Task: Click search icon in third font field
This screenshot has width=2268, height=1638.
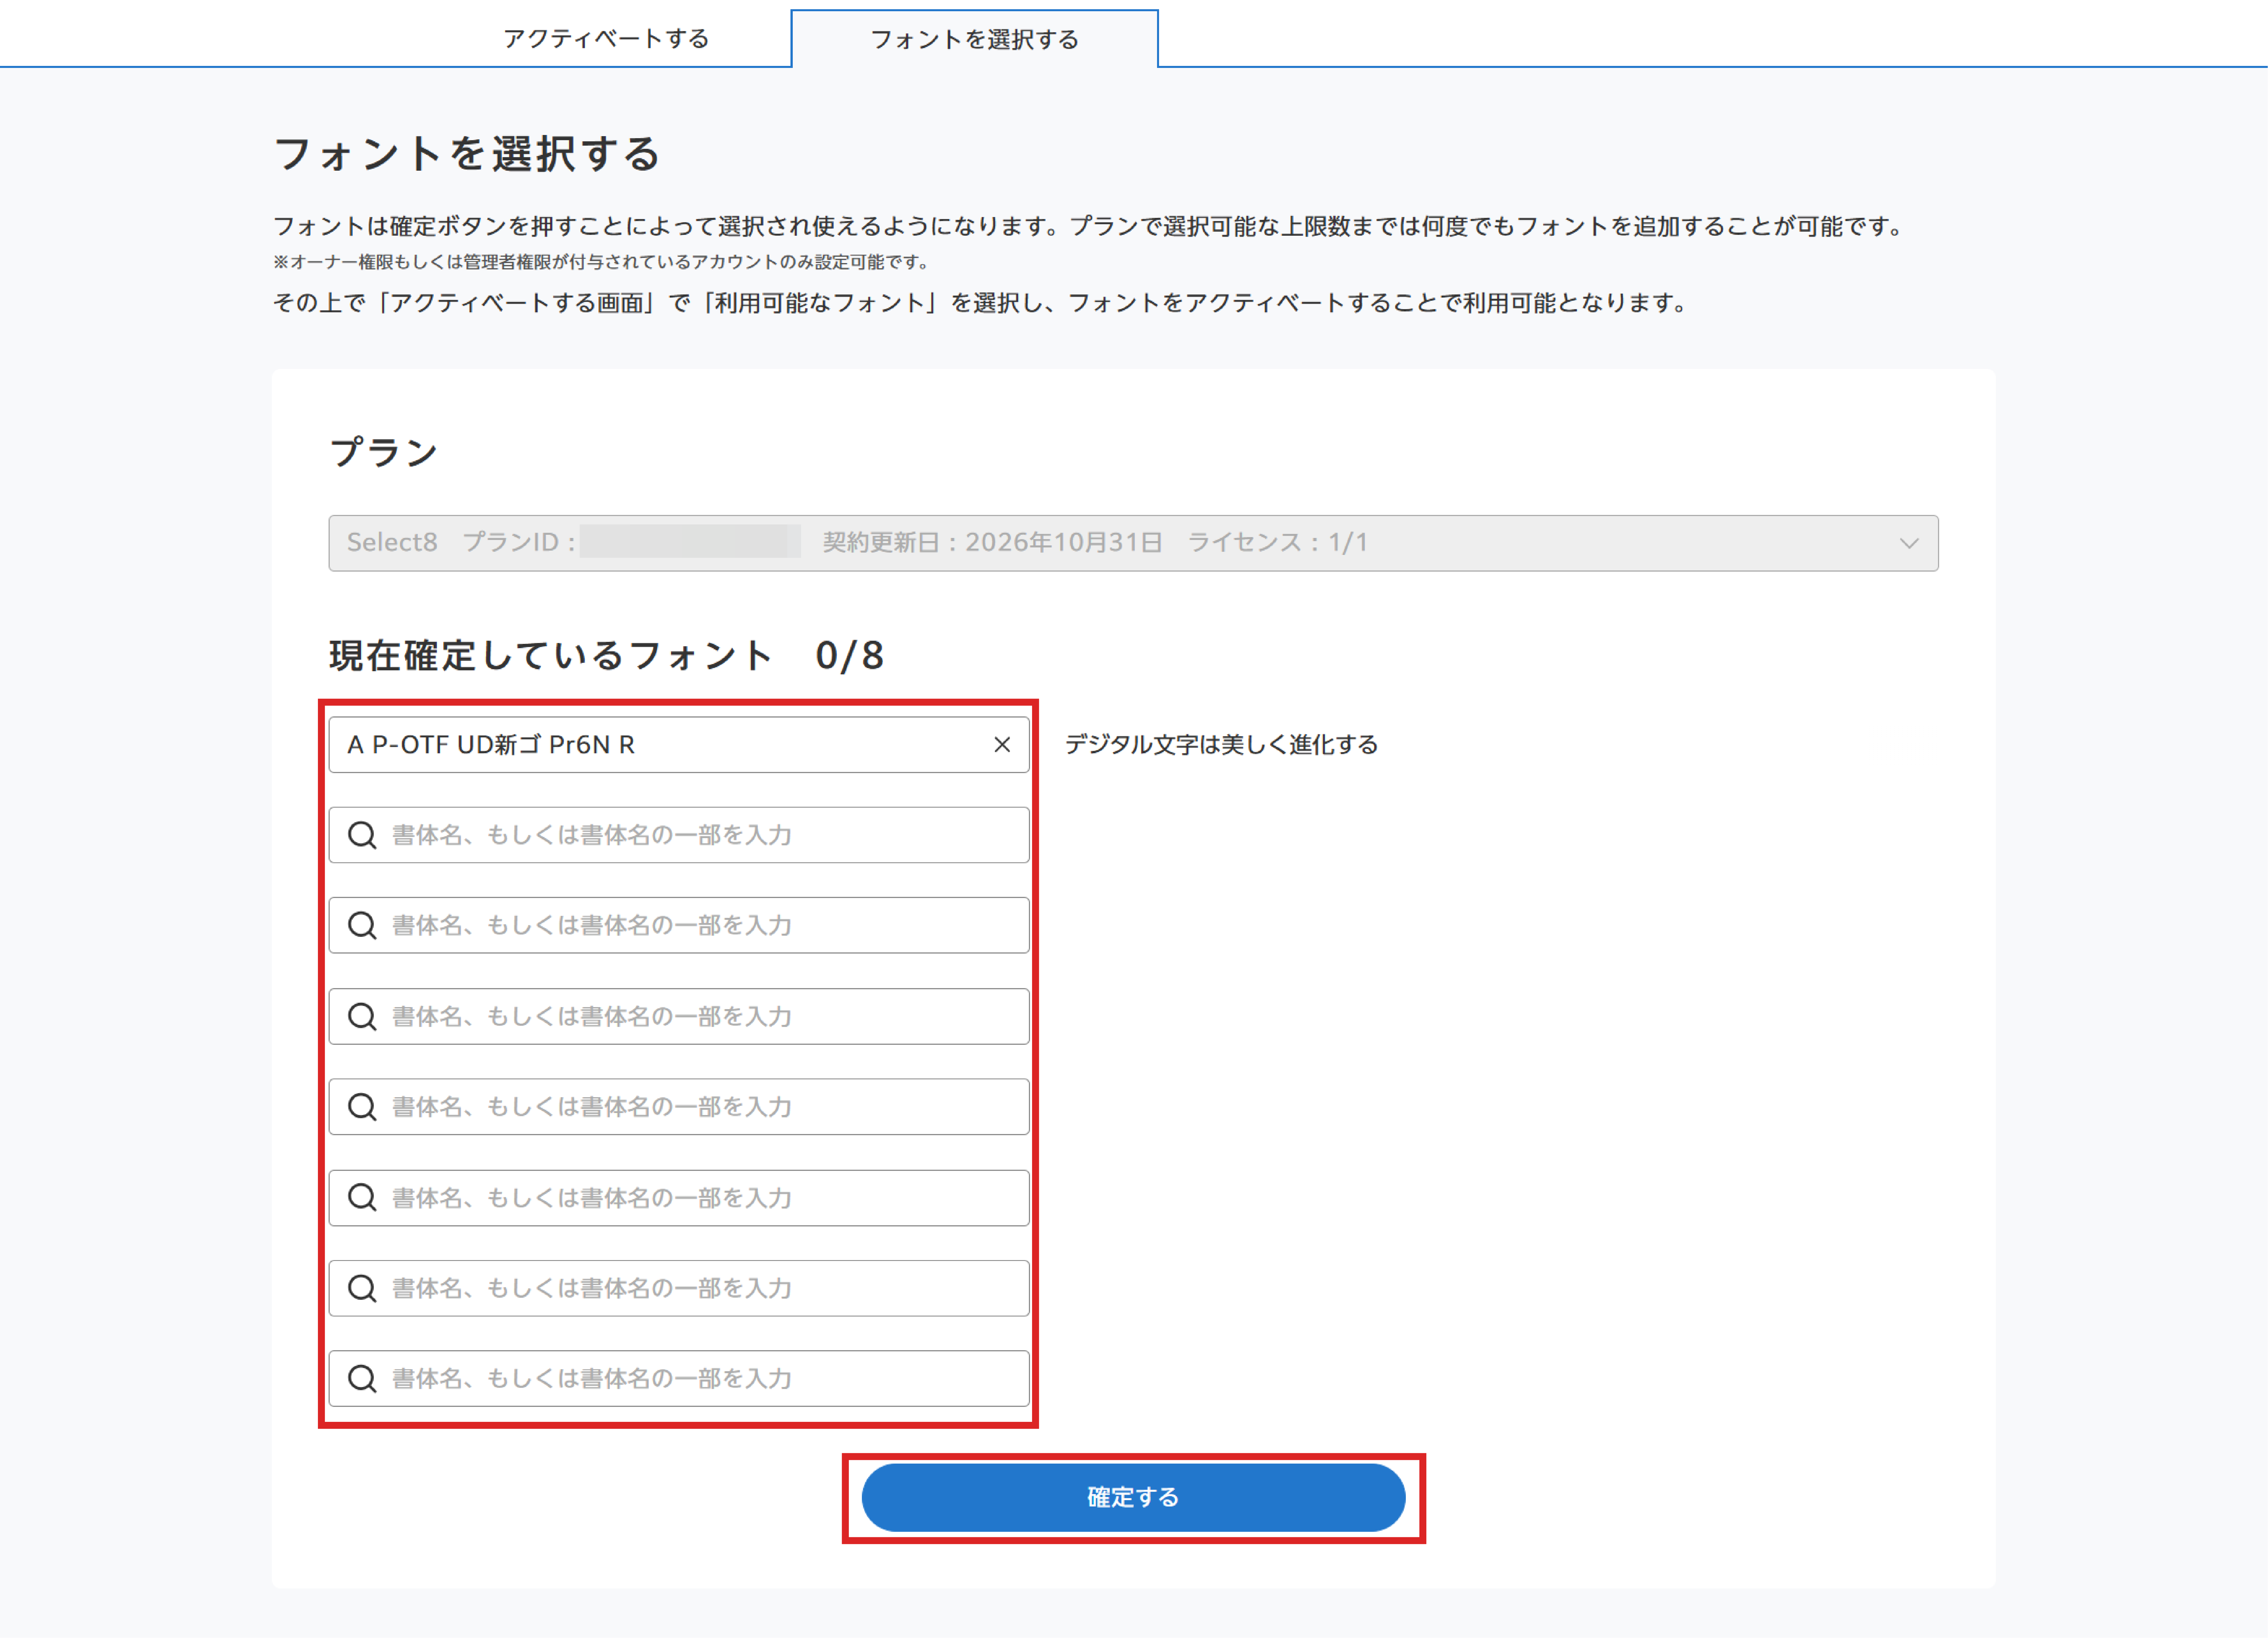Action: click(362, 925)
